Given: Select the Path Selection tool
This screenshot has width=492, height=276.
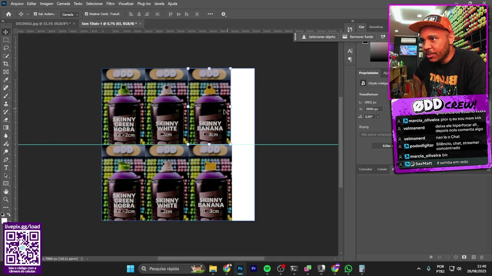Looking at the screenshot, I should pos(6,176).
